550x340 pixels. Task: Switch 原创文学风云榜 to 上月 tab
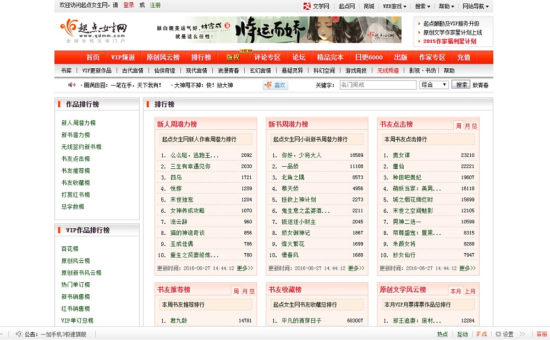pyautogui.click(x=470, y=291)
